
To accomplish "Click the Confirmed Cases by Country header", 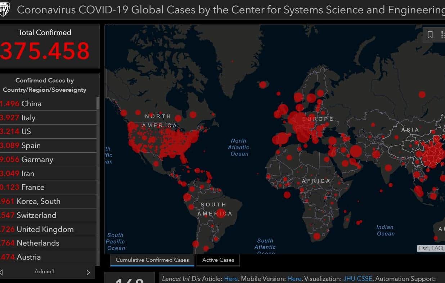I will click(x=45, y=85).
